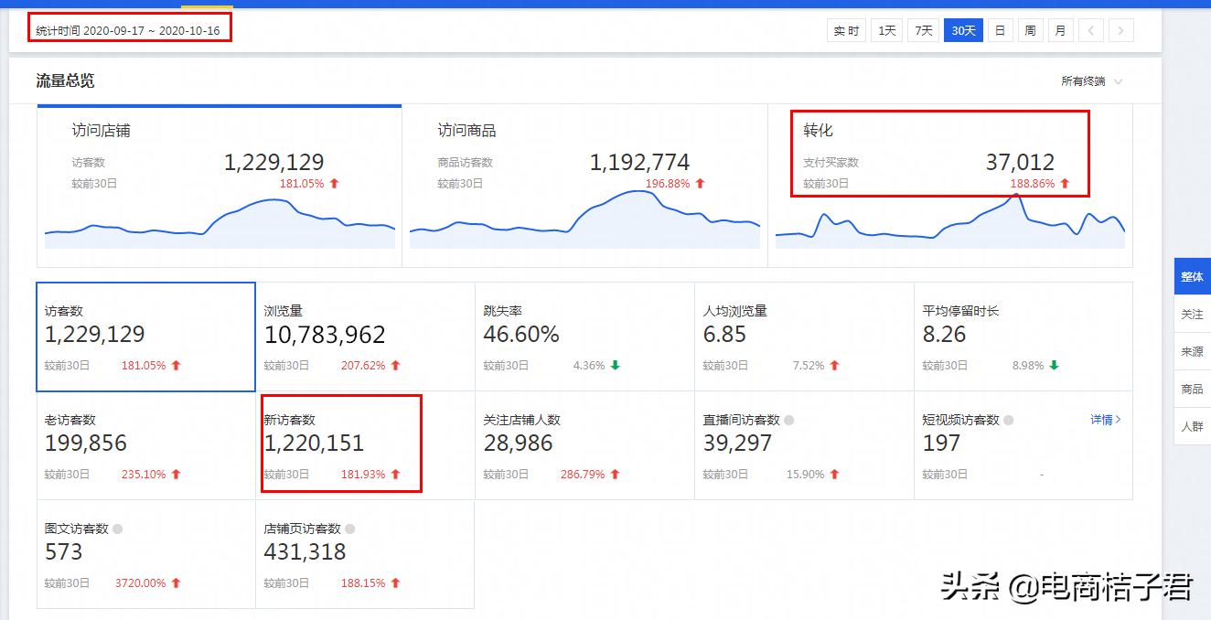This screenshot has width=1211, height=620.
Task: Switch to 实时 real-time view
Action: pyautogui.click(x=845, y=29)
